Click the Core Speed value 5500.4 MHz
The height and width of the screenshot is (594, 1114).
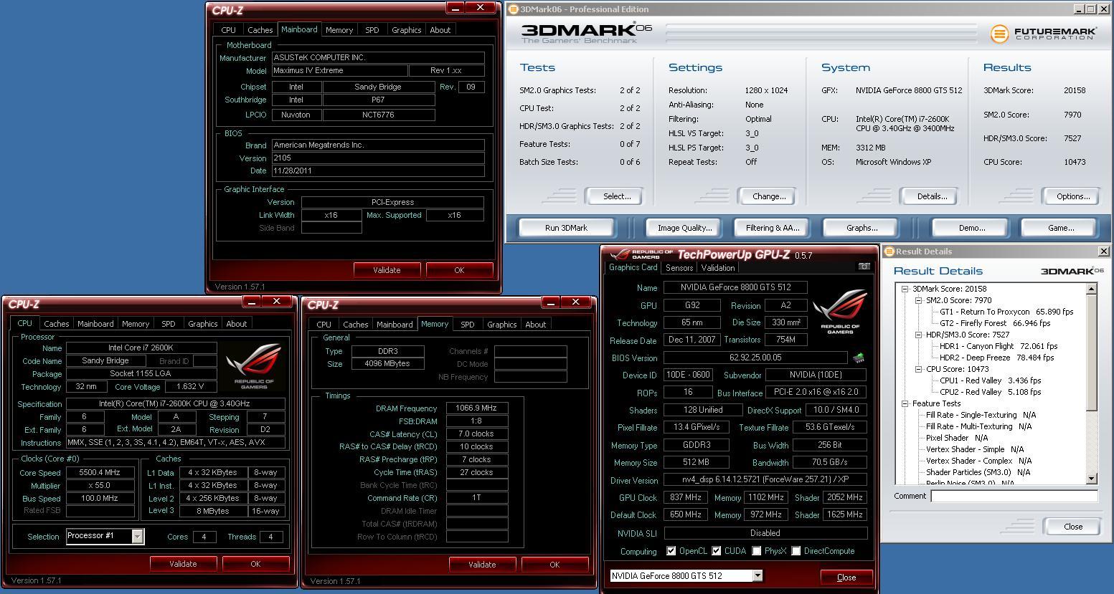point(100,473)
